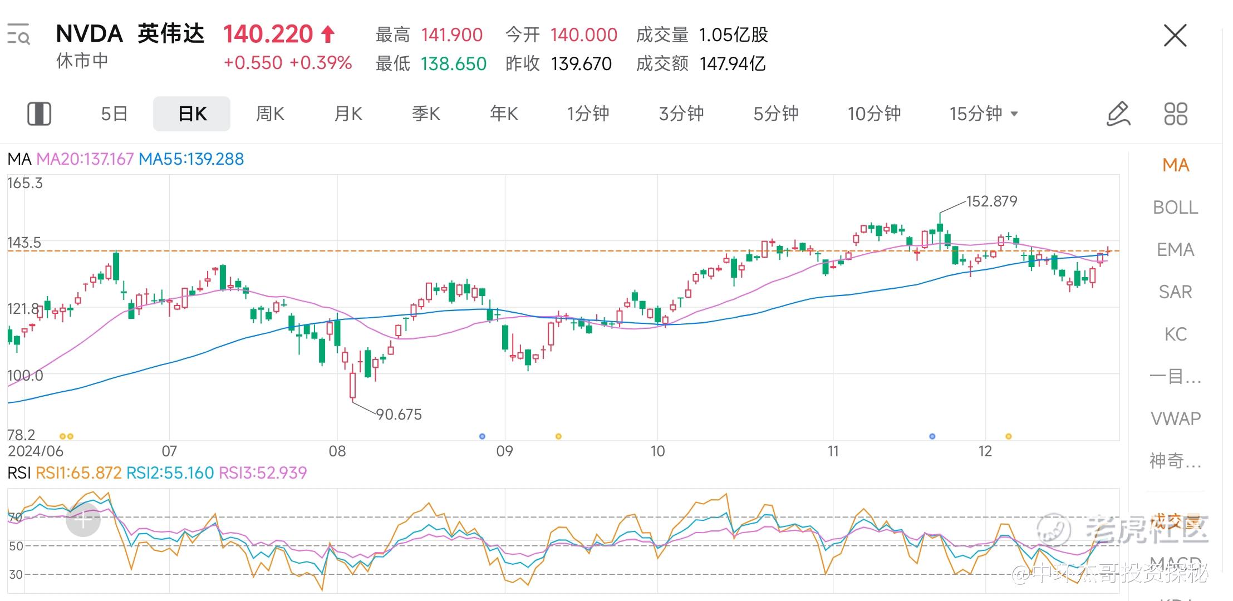Image resolution: width=1233 pixels, height=601 pixels.
Task: Select the 日K daily candlestick tab
Action: pyautogui.click(x=192, y=114)
